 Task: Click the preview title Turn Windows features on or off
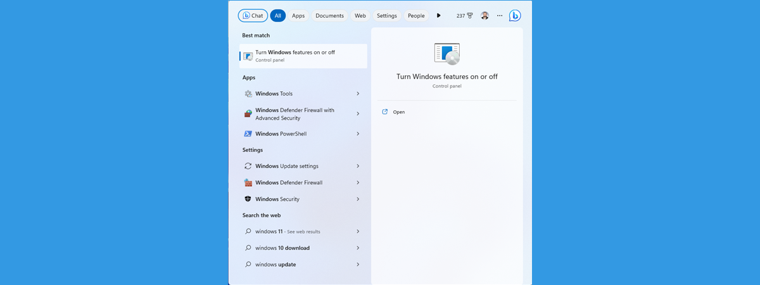coord(447,77)
